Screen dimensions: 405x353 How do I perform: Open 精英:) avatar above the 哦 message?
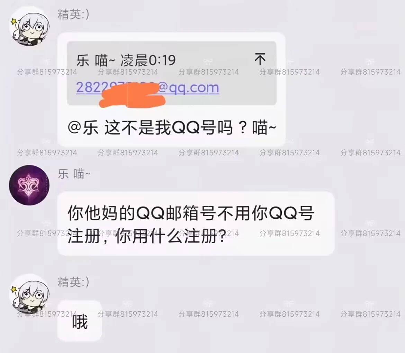click(29, 294)
